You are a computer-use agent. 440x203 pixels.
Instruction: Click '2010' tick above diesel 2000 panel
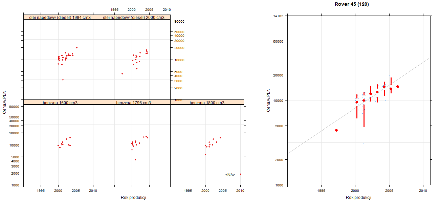pyautogui.click(x=167, y=9)
